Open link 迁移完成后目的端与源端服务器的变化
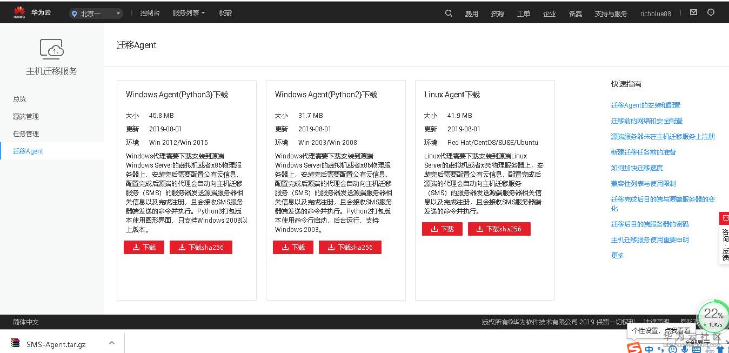This screenshot has height=353, width=729. [x=663, y=204]
